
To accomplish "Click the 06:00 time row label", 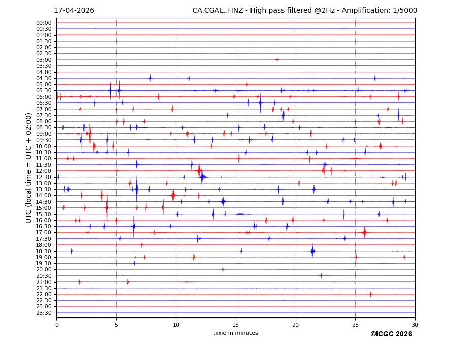I will click(x=44, y=97).
